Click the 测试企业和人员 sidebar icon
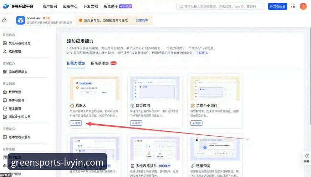Screen dimensions: 311x177 5,117
